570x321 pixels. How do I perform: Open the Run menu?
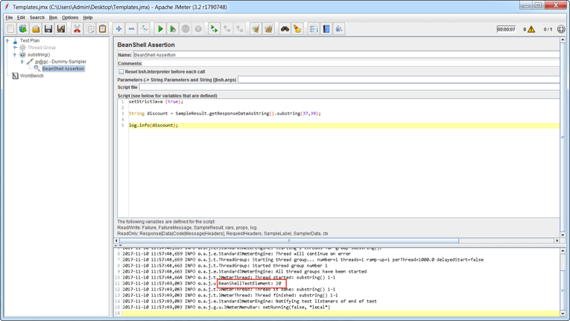(53, 17)
